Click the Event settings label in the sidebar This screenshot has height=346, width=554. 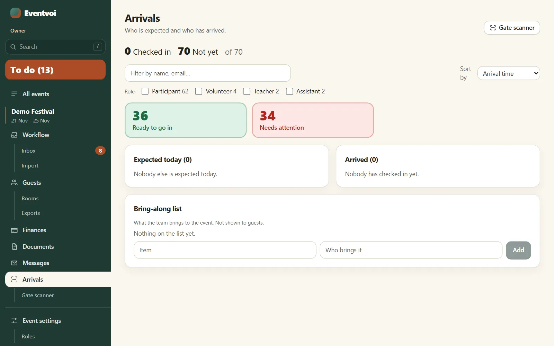coord(42,321)
